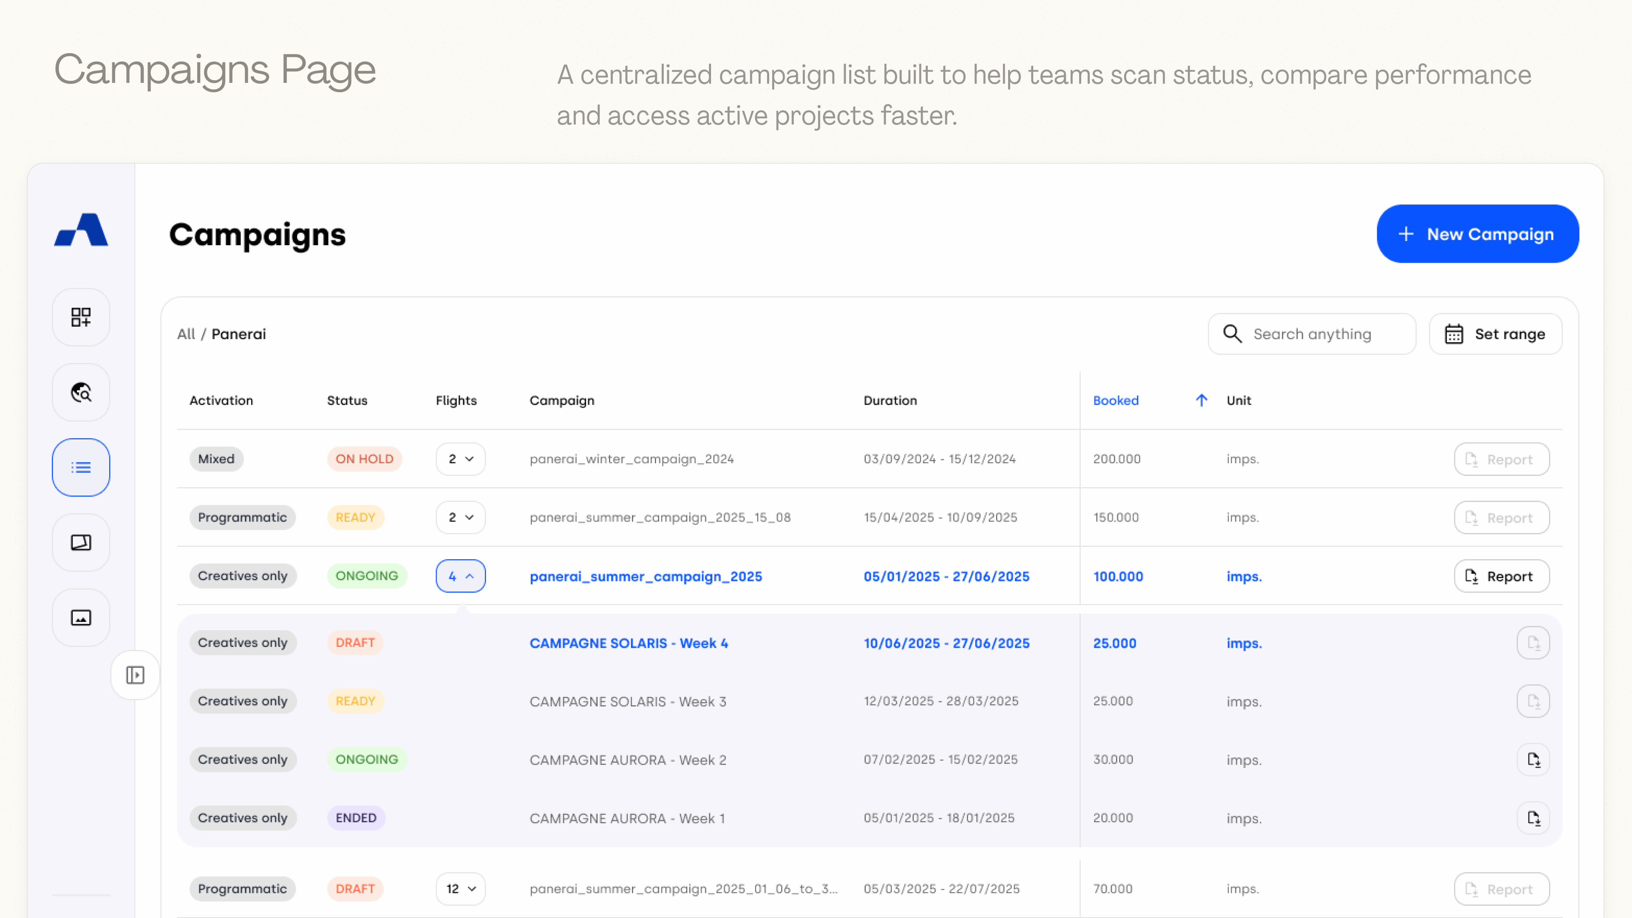Screen dimensions: 1632x918
Task: Go to All in breadcrumb
Action: 186,334
